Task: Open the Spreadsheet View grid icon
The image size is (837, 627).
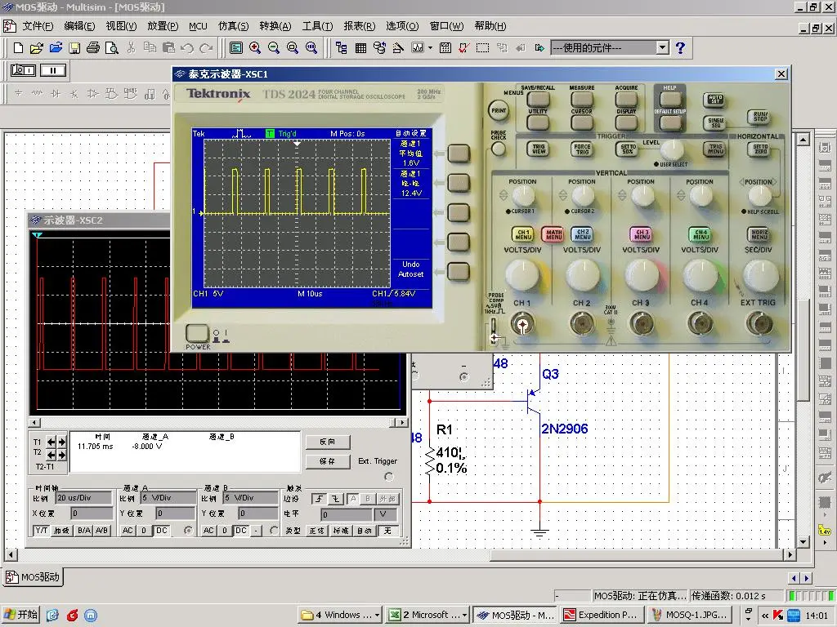Action: [x=360, y=48]
